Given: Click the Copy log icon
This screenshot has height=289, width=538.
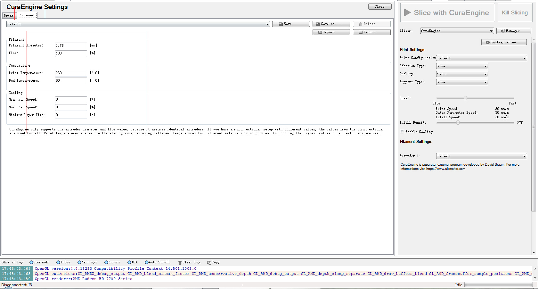Looking at the screenshot, I should [x=209, y=262].
